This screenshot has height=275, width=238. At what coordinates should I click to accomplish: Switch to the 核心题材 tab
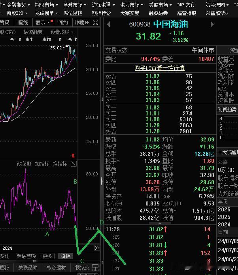pos(56,267)
